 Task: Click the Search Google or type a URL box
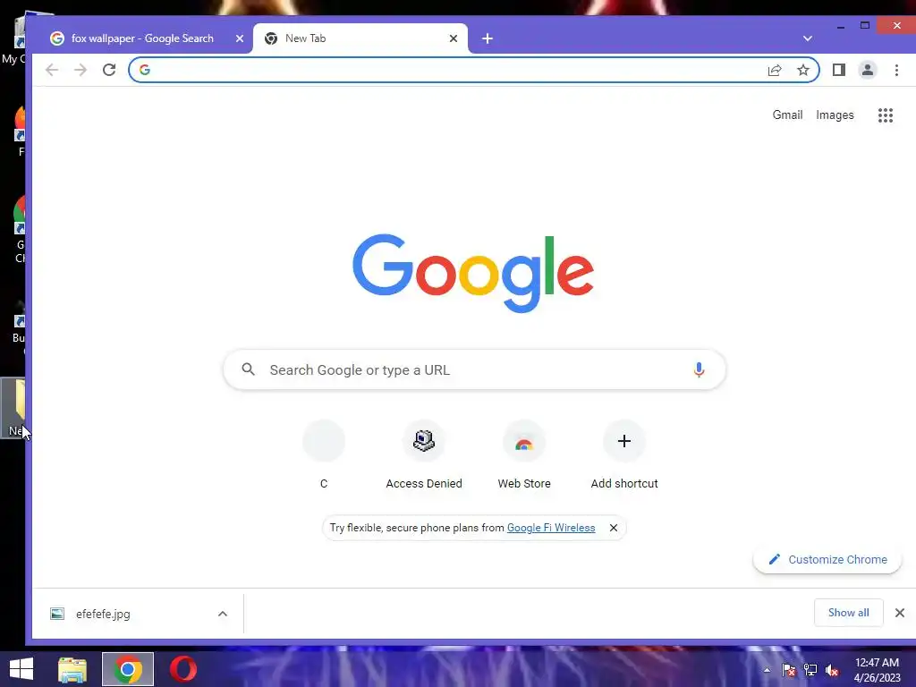click(x=474, y=369)
